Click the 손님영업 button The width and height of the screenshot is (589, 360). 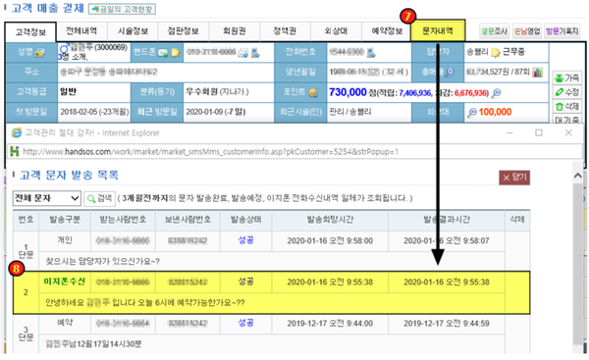tap(526, 31)
